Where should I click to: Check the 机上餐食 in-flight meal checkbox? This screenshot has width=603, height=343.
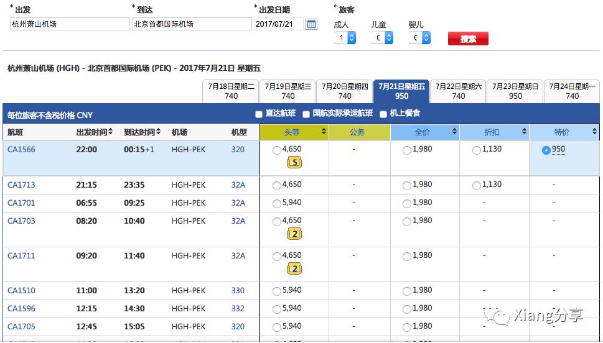coord(383,114)
